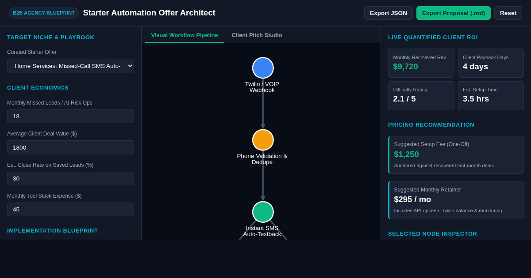Switch to Visual Workflow Pipeline tab
This screenshot has width=531, height=278.
(x=185, y=35)
